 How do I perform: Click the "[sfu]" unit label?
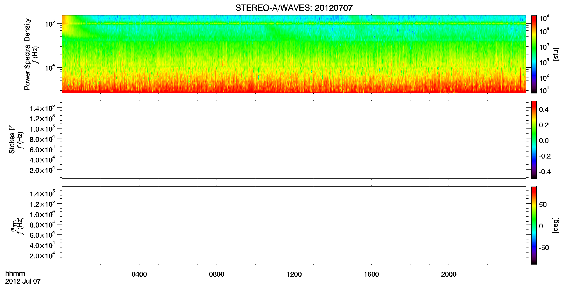point(556,54)
